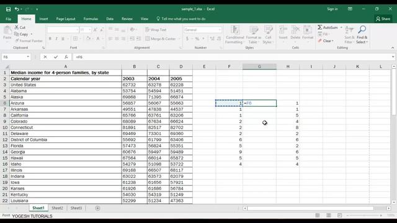Click the Share button

pos(383,19)
